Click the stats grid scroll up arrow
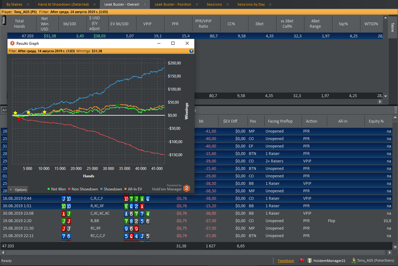This screenshot has height=266, width=398. (x=385, y=18)
